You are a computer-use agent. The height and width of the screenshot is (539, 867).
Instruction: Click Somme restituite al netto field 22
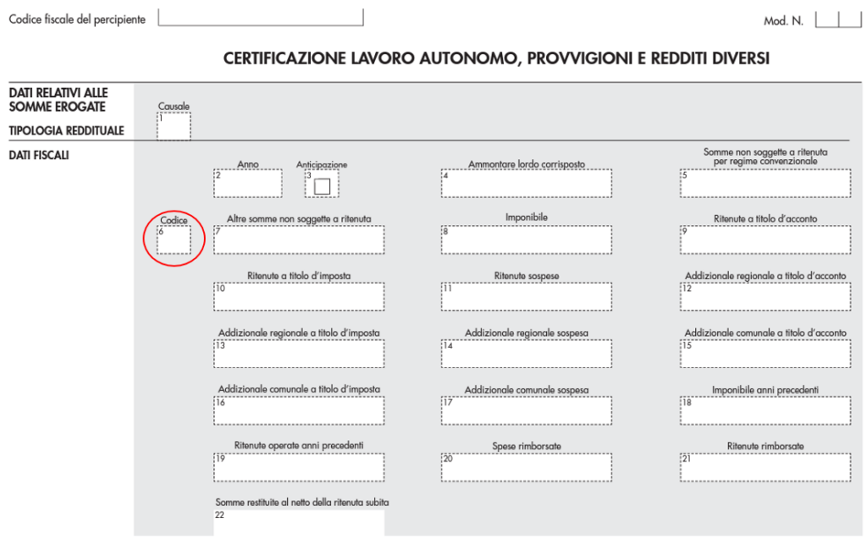tap(299, 523)
